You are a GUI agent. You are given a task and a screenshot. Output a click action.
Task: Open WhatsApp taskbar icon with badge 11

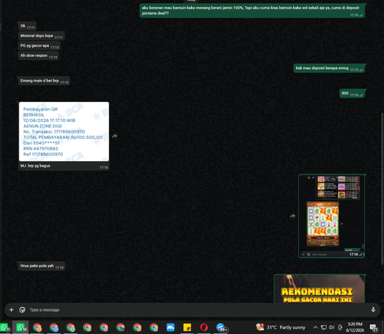coord(5,327)
